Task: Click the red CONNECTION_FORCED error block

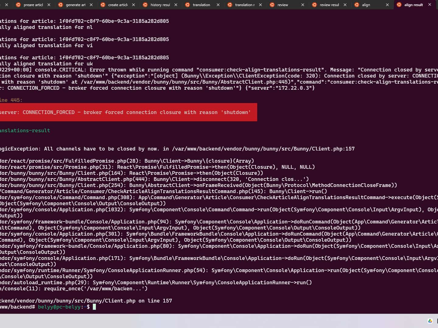Action: tap(128, 112)
